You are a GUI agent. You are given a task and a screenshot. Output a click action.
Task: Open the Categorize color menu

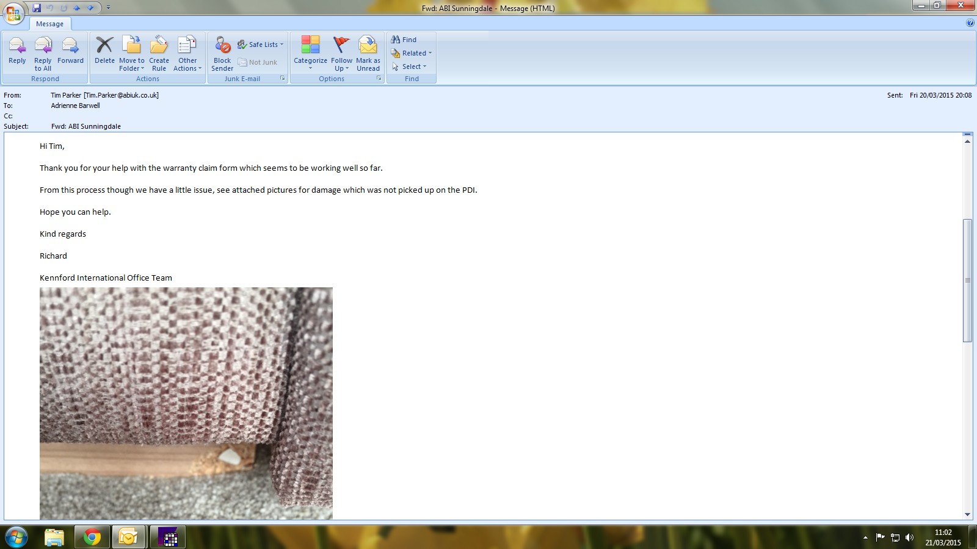(310, 54)
